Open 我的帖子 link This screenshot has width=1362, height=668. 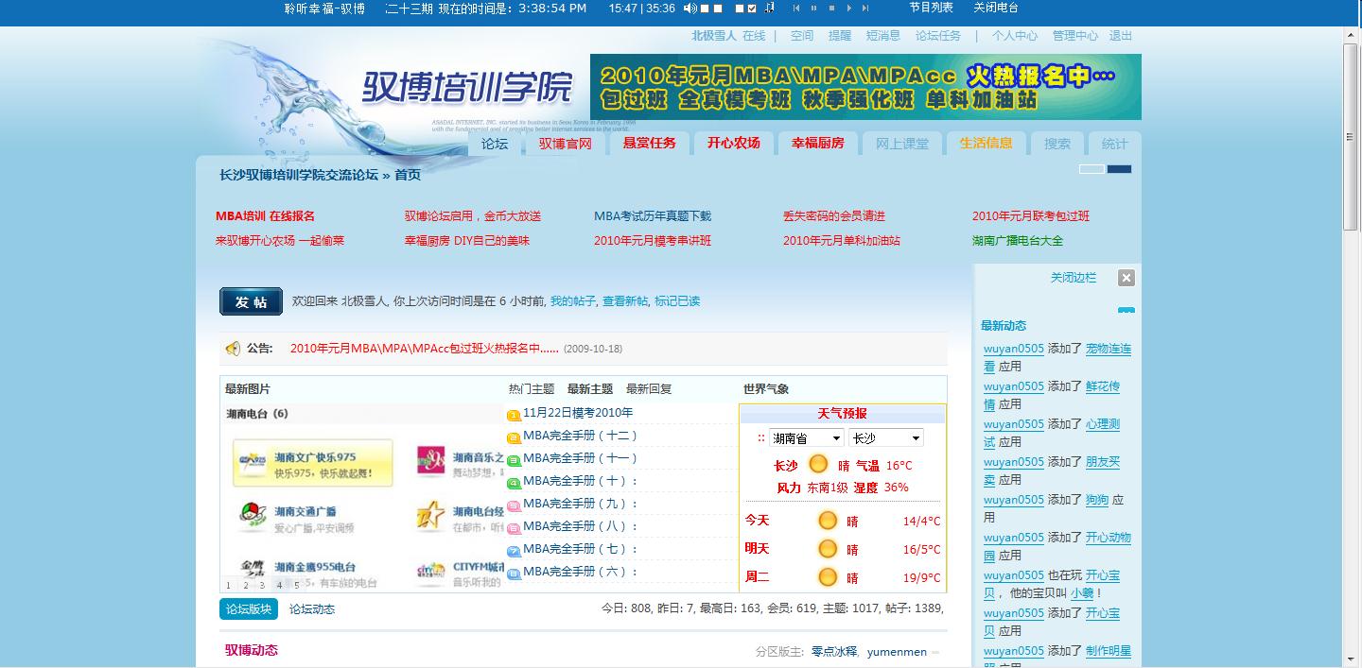tap(572, 301)
